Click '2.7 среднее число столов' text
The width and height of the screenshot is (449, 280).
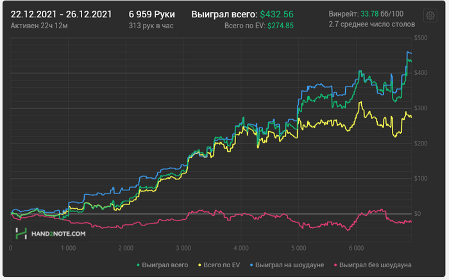371,24
